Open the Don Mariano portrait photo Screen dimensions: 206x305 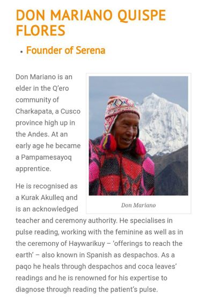click(138, 136)
